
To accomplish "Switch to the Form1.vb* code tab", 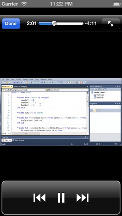I will [x=6, y=86].
